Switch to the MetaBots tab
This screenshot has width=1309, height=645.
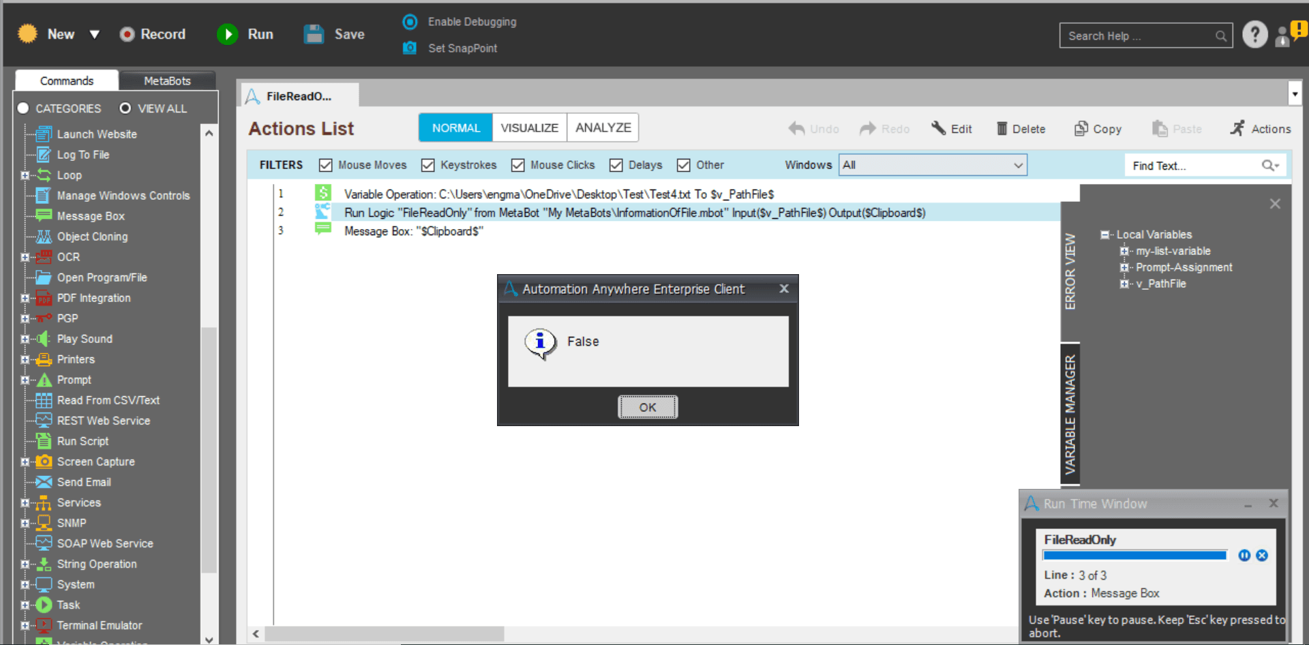(x=167, y=80)
